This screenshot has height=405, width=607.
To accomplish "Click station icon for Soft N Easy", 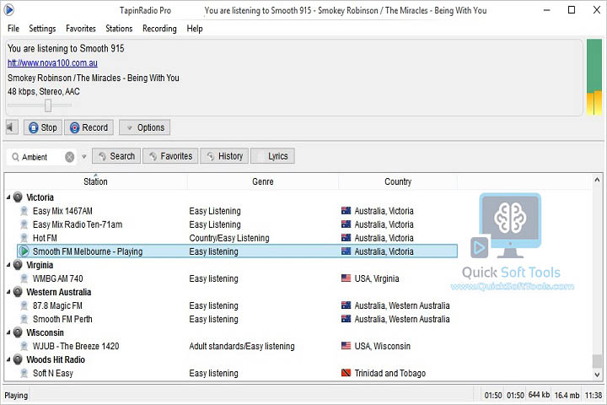I will coord(24,373).
